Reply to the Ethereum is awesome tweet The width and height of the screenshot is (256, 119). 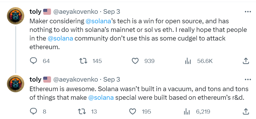coord(34,111)
